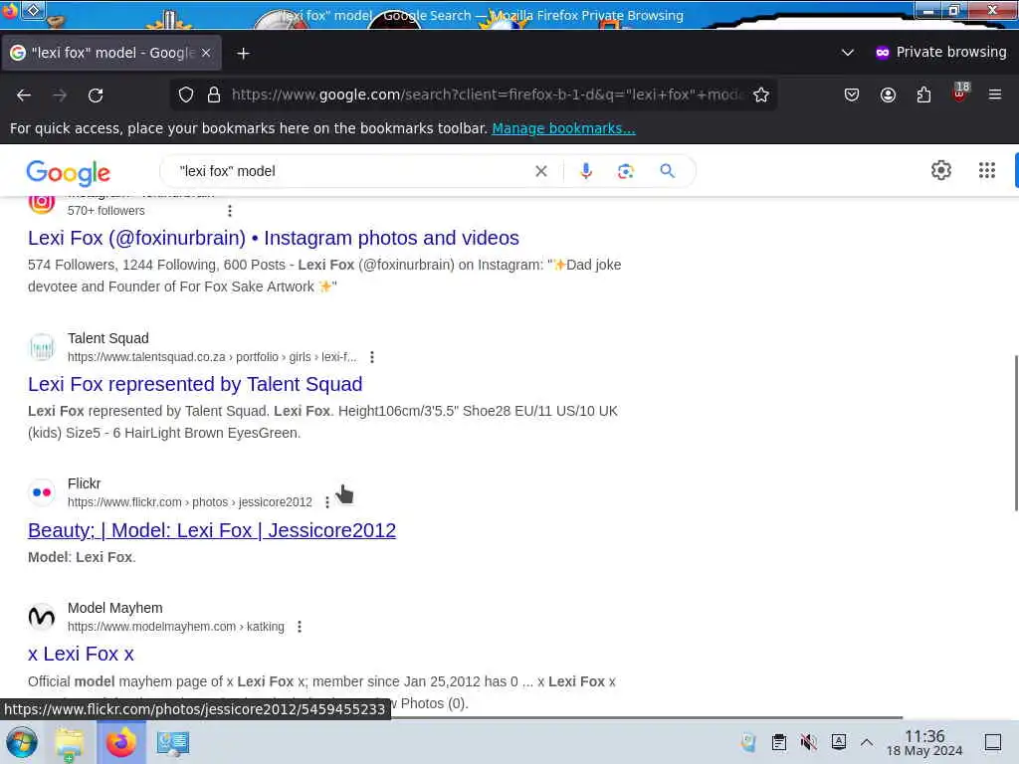Go to the Google logo homepage
1019x764 pixels.
[69, 172]
